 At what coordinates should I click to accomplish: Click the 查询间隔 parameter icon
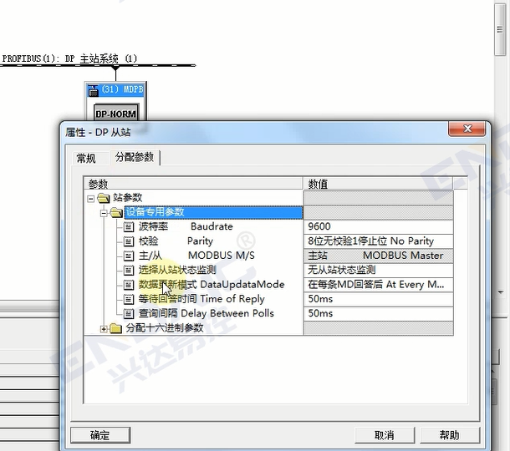tap(129, 314)
